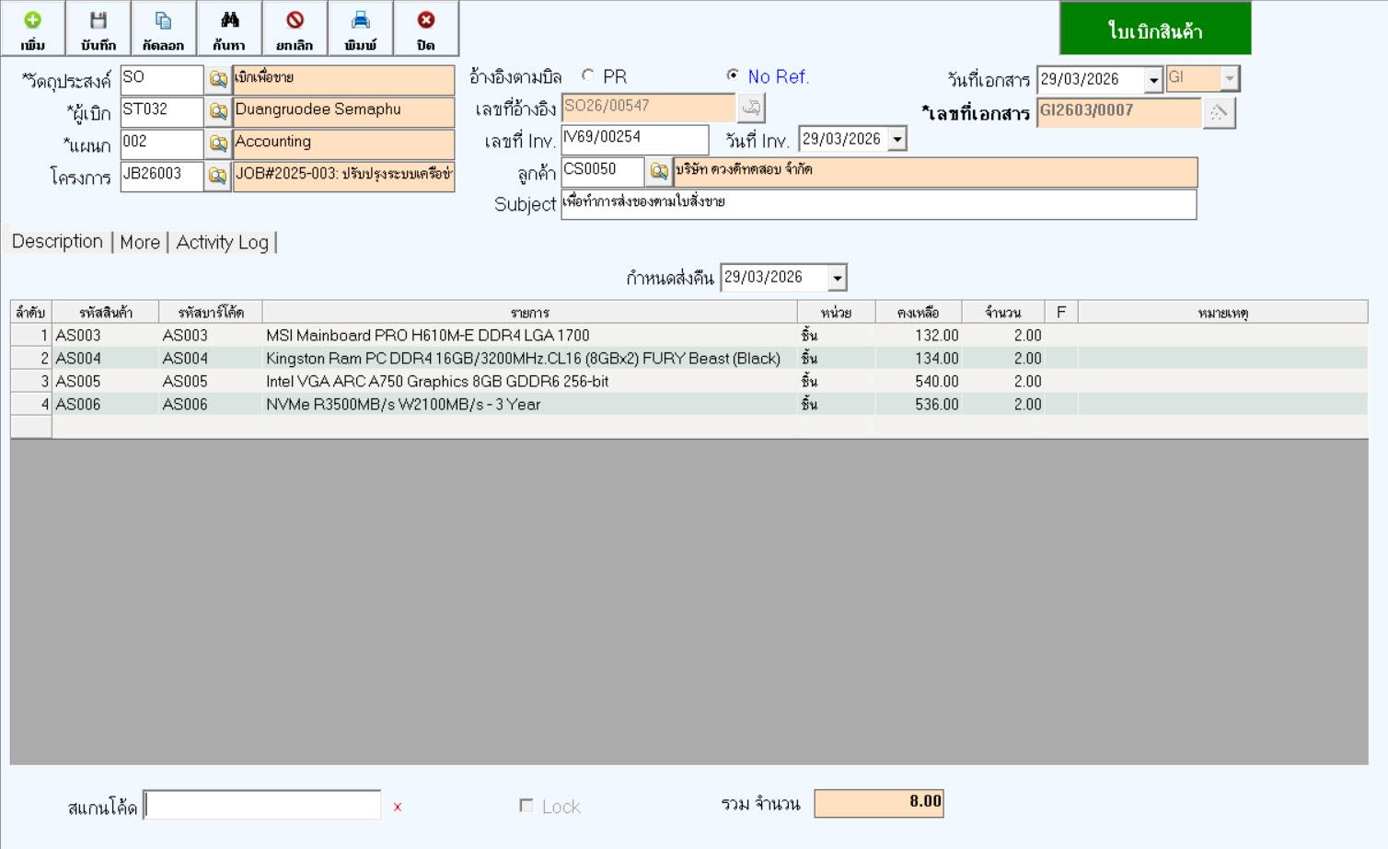Print the goods issue with the printer icon
This screenshot has width=1388, height=849.
click(361, 29)
